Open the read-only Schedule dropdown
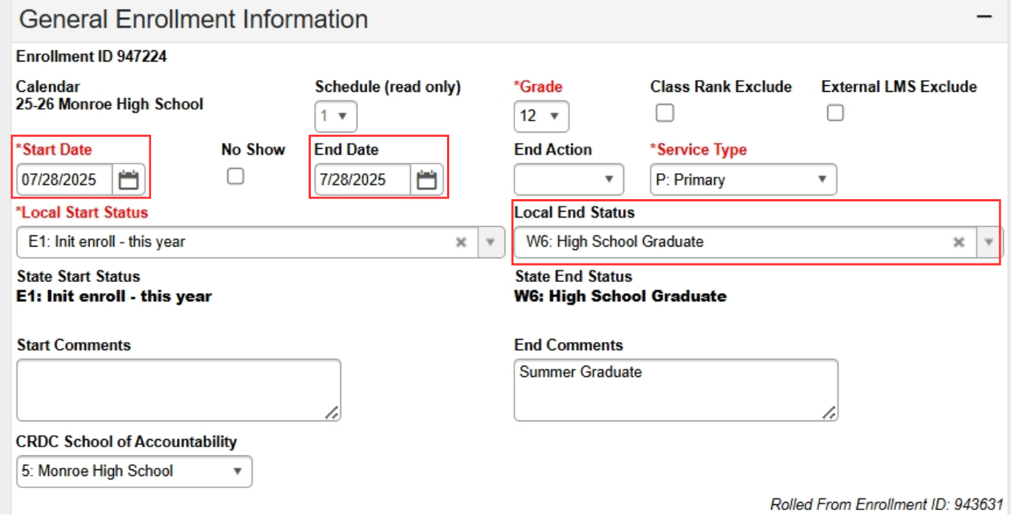Screen dimensions: 1011x516 pyautogui.click(x=336, y=116)
